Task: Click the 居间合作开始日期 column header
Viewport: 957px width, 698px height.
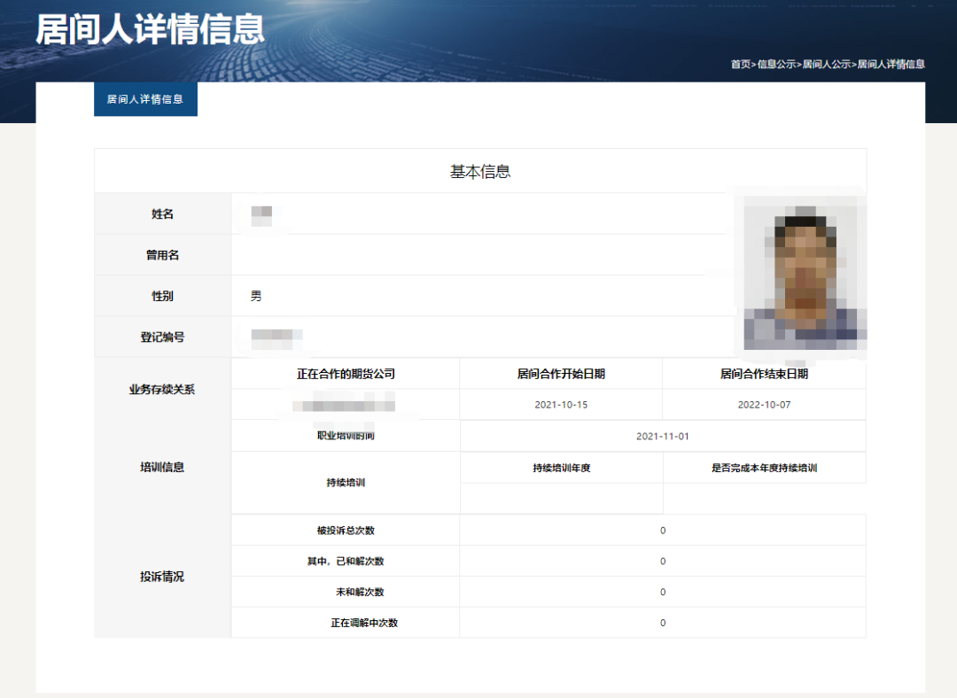Action: [x=560, y=373]
